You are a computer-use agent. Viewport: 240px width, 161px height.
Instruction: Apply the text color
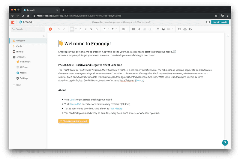[104, 29]
